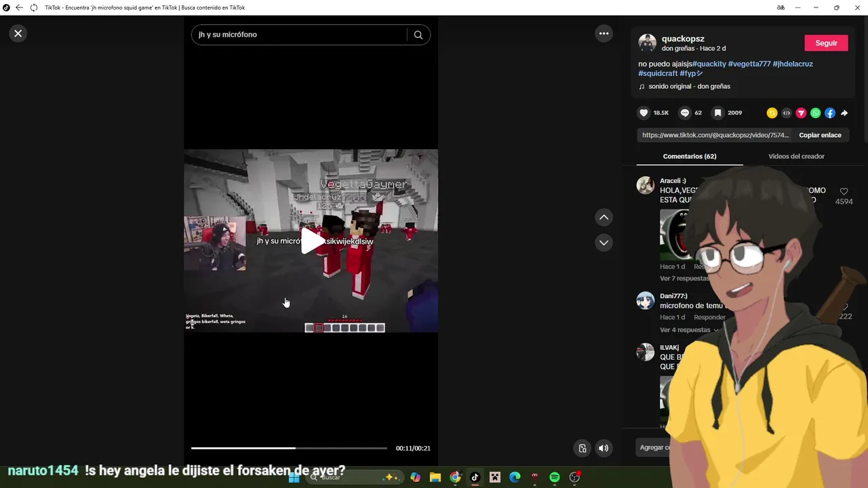Open Minecraft creeper icon in taskbar
868x488 pixels.
coord(495,477)
